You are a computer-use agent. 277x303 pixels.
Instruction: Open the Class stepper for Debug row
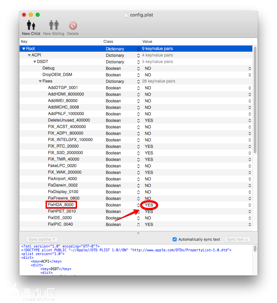point(138,68)
